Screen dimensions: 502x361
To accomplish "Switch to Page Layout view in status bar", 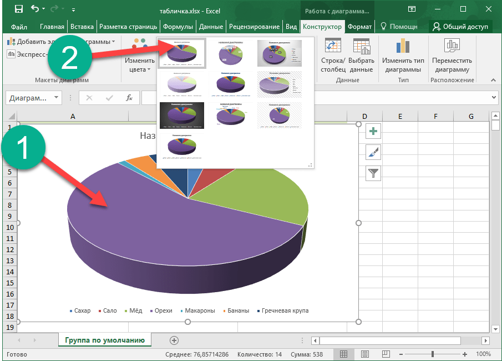I will 364,354.
